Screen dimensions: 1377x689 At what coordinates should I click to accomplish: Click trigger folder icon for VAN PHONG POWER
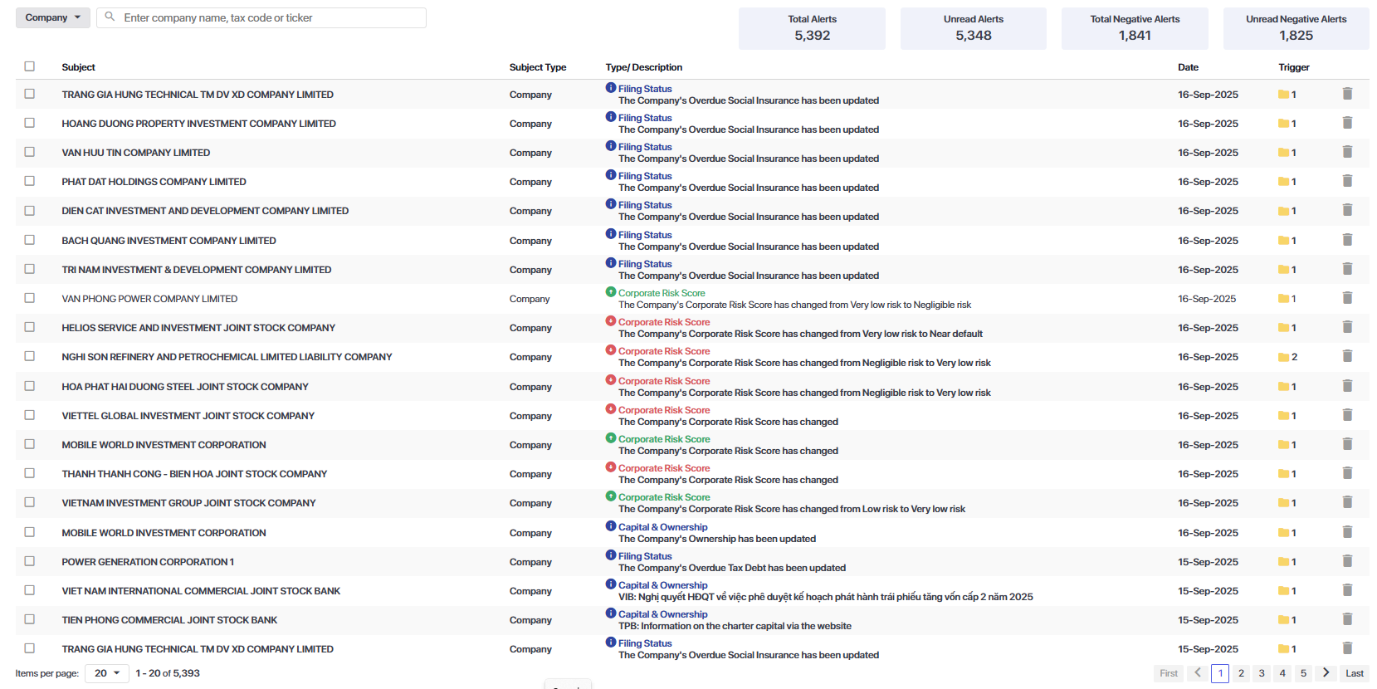click(1283, 299)
